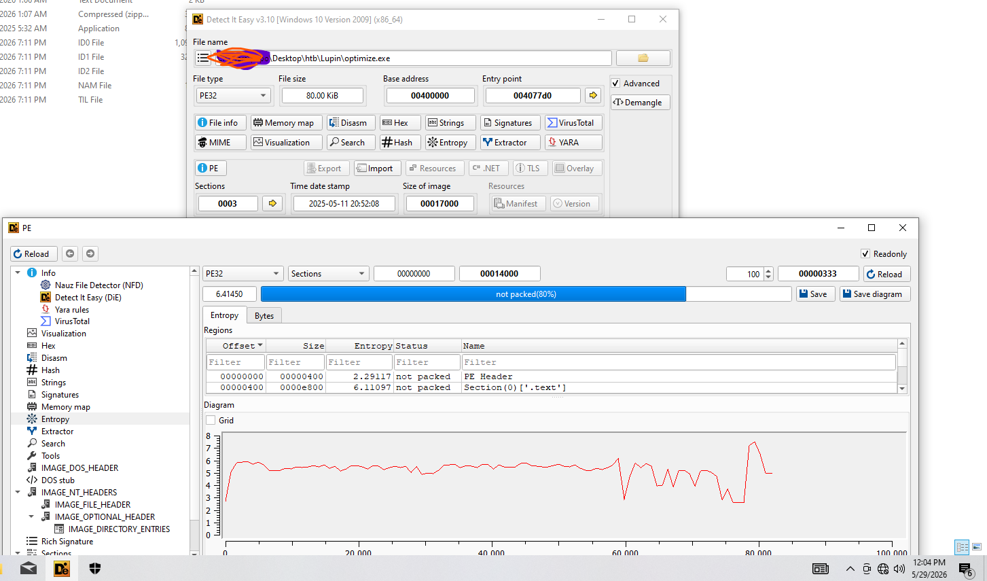Image resolution: width=987 pixels, height=581 pixels.
Task: Toggle the Readonly checkbox
Action: pyautogui.click(x=865, y=254)
